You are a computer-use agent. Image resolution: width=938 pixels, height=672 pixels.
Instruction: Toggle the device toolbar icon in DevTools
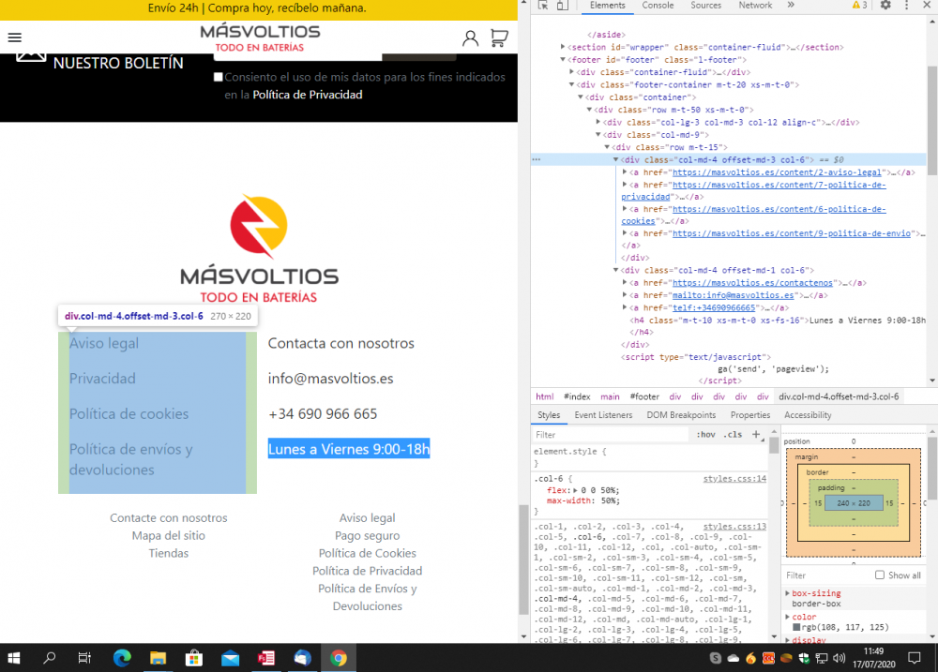(x=562, y=6)
